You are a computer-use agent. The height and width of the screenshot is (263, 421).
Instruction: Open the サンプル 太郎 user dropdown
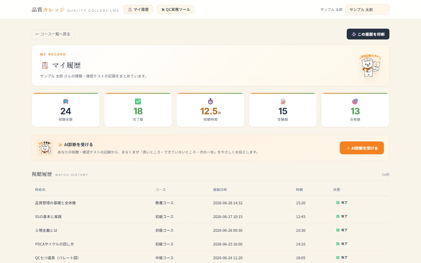pyautogui.click(x=367, y=10)
